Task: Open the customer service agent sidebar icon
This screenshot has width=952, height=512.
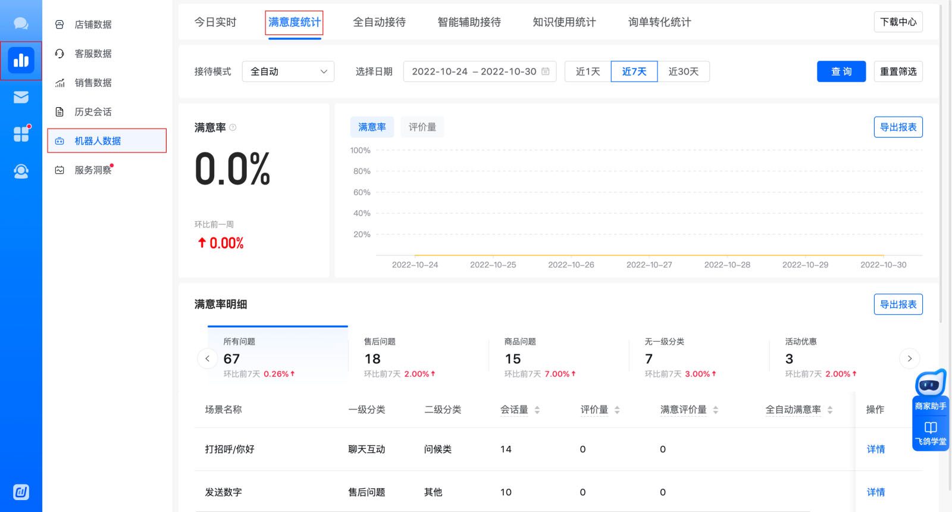Action: [x=21, y=171]
